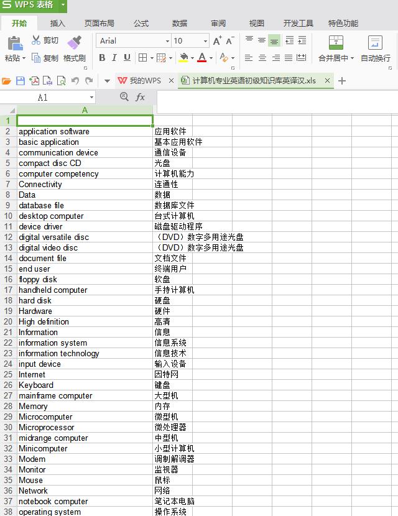Switch to the 插入 ribbon tab

[x=58, y=24]
